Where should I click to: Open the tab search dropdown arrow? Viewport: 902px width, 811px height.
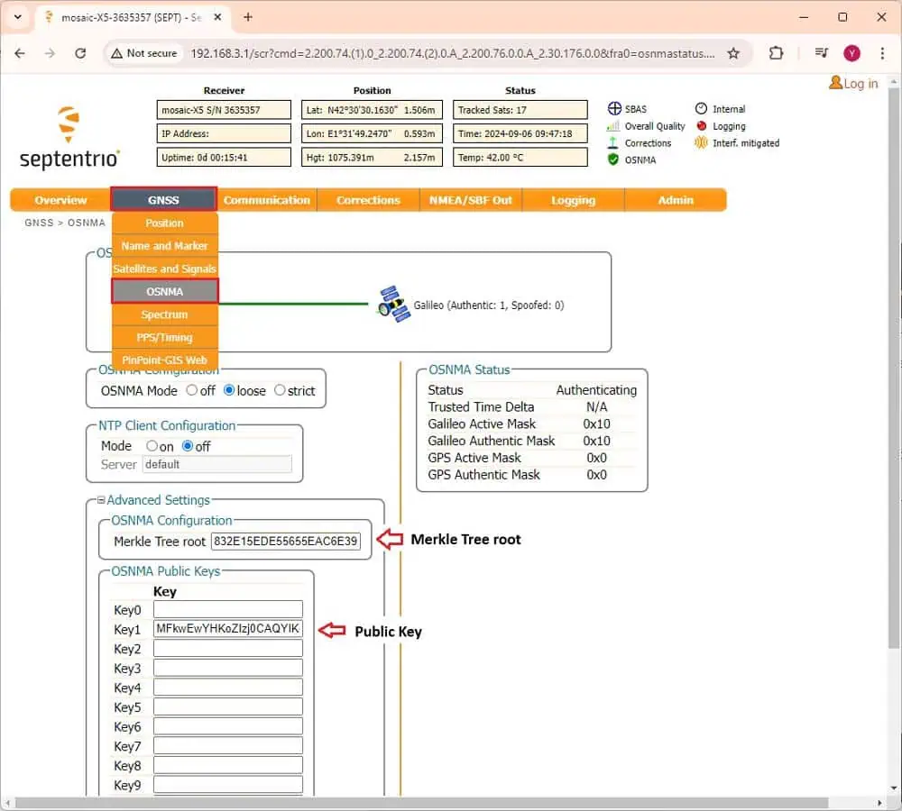(x=17, y=17)
